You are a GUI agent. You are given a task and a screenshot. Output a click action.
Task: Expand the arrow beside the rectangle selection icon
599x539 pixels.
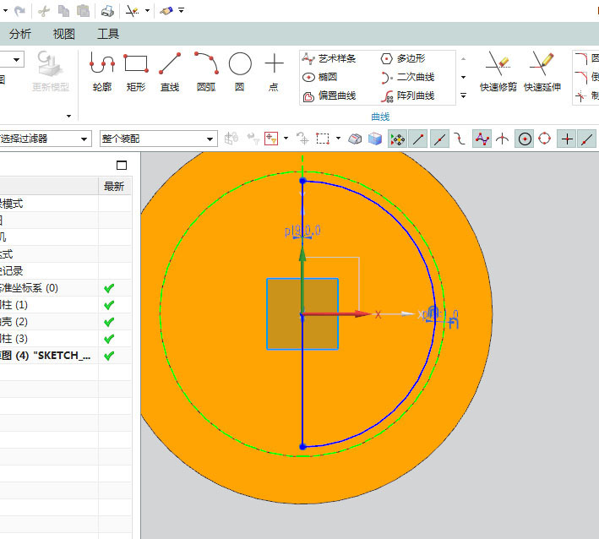pos(338,139)
